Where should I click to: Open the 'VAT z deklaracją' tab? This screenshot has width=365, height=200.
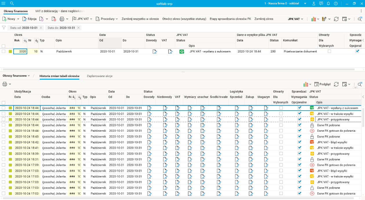[60, 11]
